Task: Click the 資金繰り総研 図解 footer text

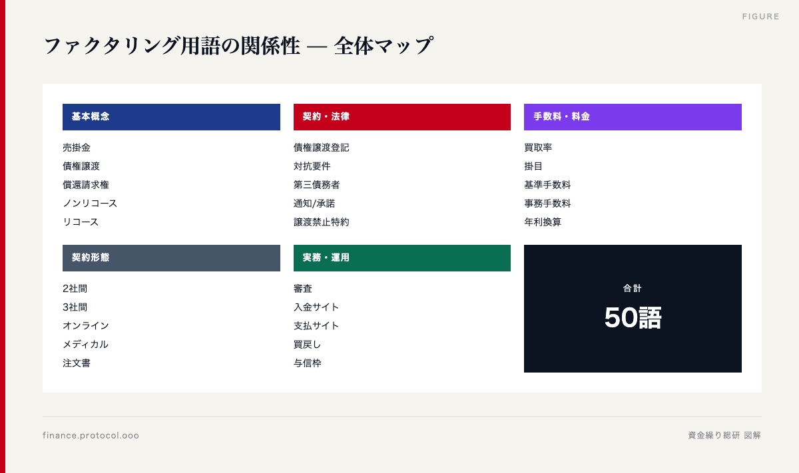Action: click(x=724, y=436)
